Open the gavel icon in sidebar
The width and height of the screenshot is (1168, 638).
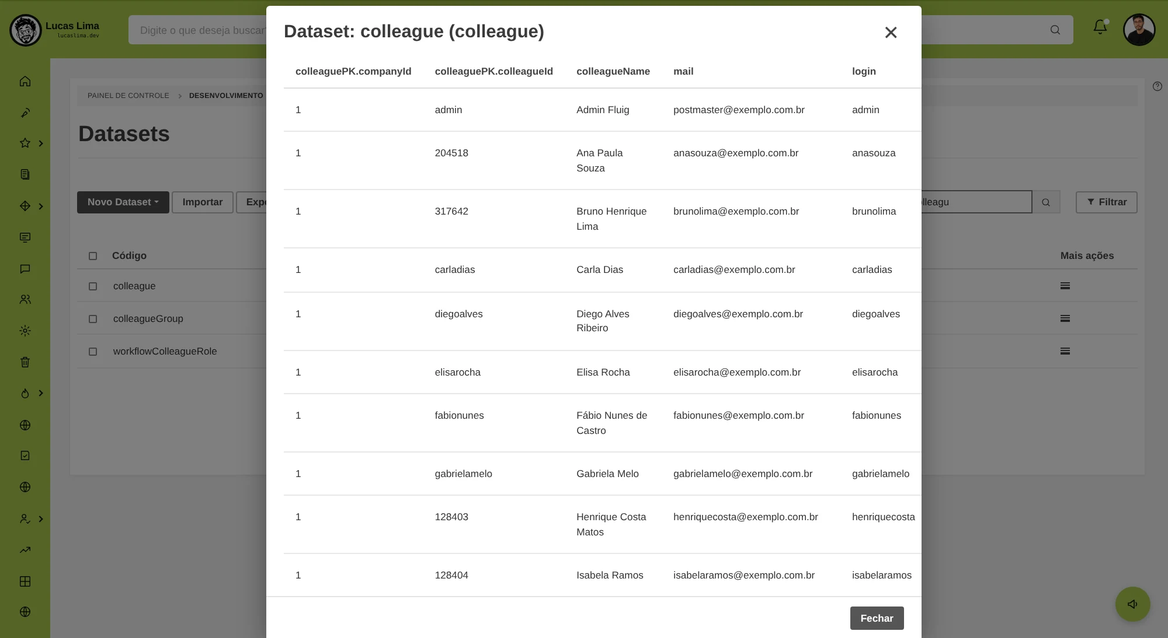[x=25, y=113]
